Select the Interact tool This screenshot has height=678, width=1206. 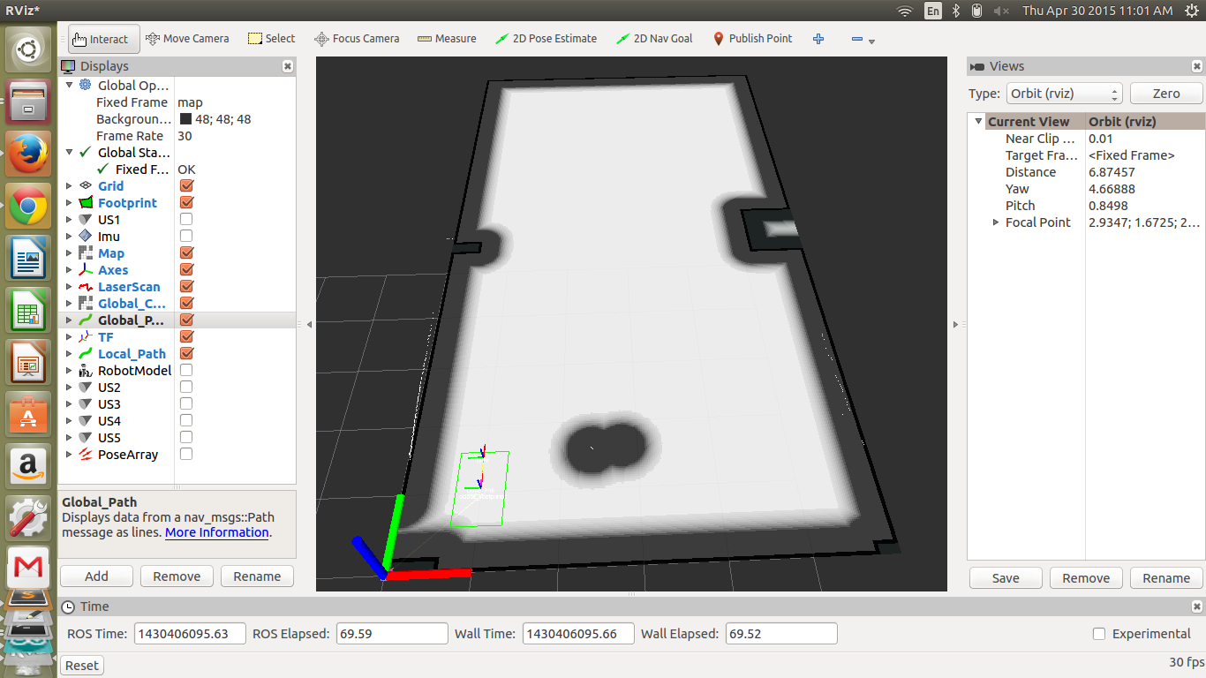[102, 39]
